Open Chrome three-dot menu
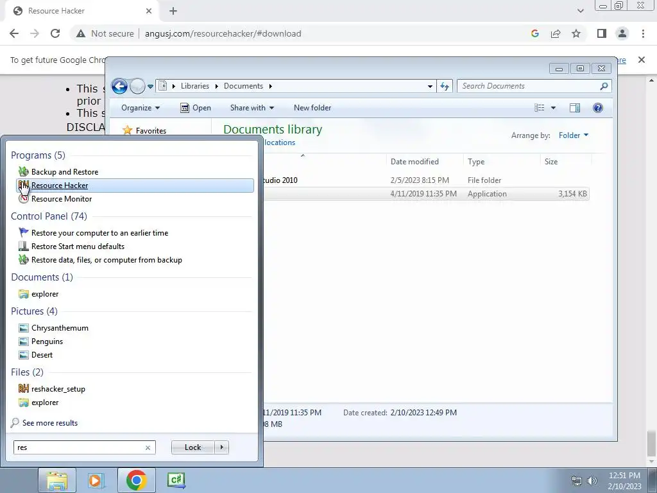Viewport: 657px width, 493px height. pos(643,33)
